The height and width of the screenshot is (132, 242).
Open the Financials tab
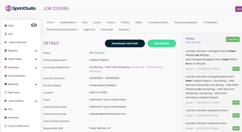click(107, 30)
